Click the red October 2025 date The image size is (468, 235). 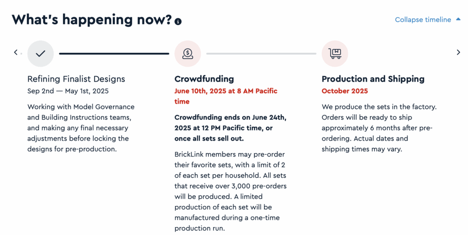click(x=345, y=91)
